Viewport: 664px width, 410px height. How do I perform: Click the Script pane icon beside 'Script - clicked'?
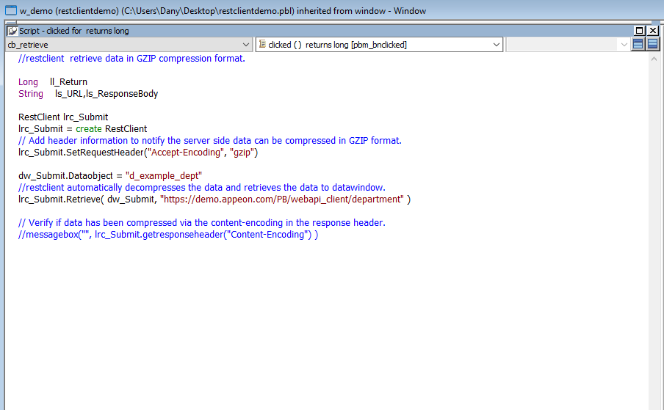click(12, 31)
